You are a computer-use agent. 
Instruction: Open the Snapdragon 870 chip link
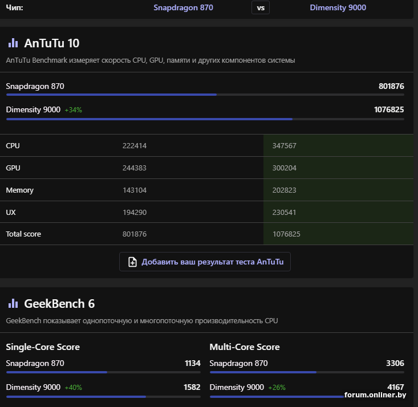183,7
